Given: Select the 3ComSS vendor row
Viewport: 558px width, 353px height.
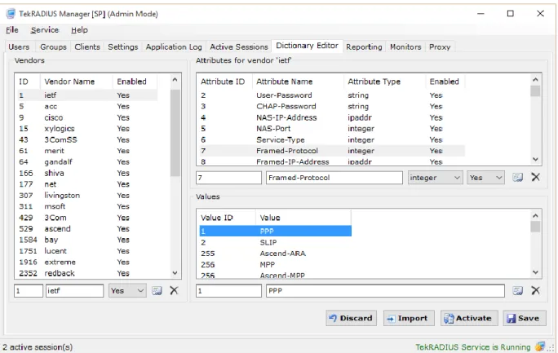Looking at the screenshot, I should pos(87,139).
